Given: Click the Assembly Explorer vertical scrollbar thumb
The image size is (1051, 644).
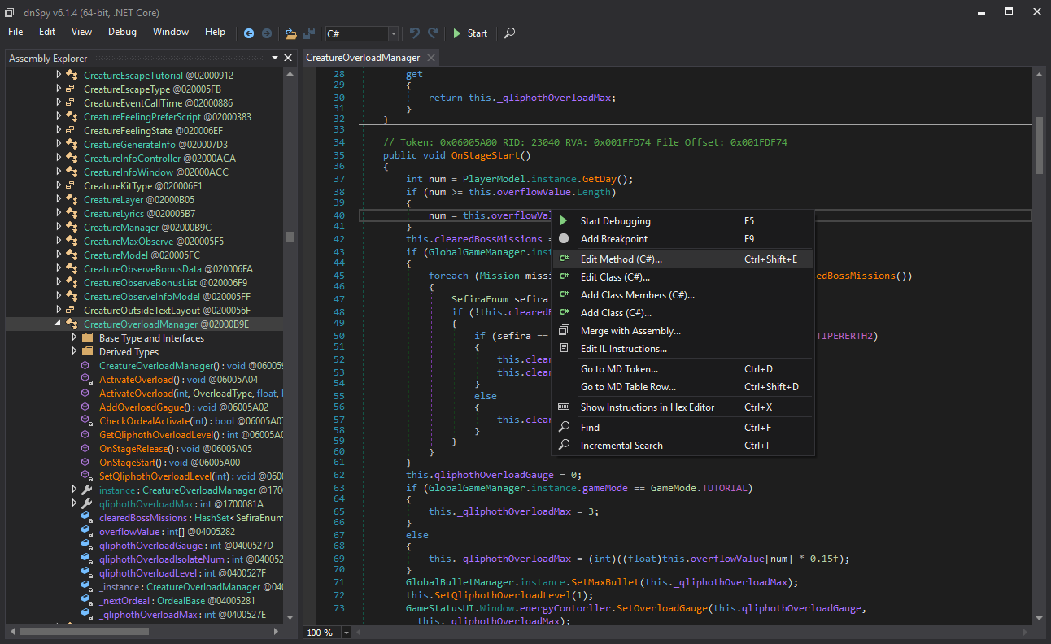Looking at the screenshot, I should 290,236.
